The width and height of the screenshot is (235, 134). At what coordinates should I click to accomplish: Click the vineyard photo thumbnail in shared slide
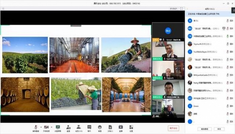tap(25, 55)
